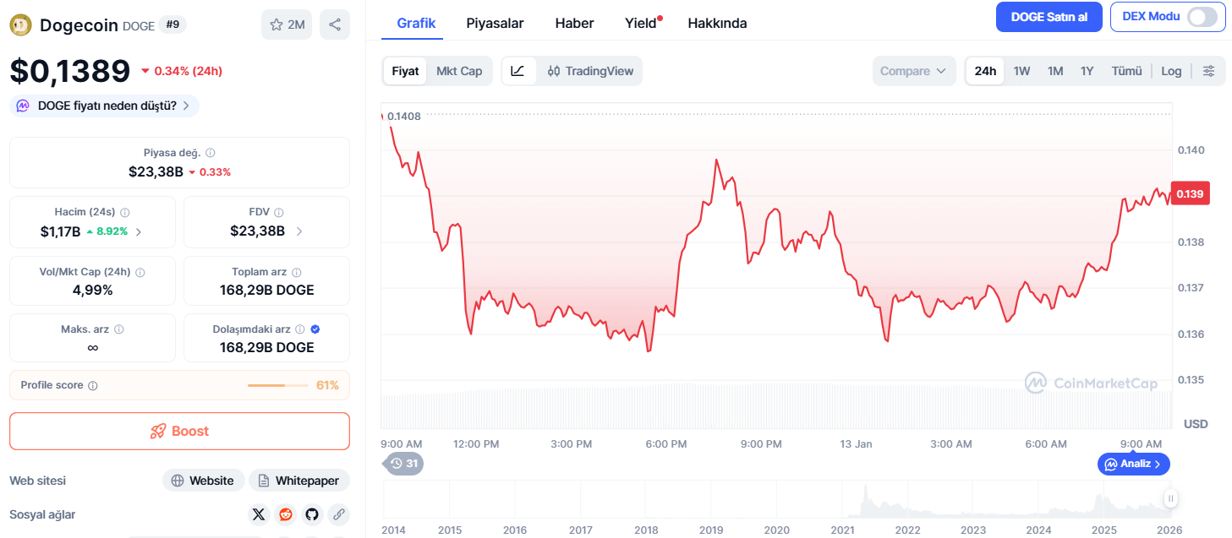Click the #9 rank badge
The height and width of the screenshot is (538, 1232).
[x=172, y=24]
